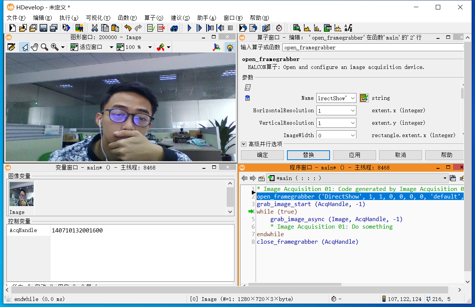Screen dimensions: 475x307
Task: Select the hand pan tool
Action: (34, 47)
